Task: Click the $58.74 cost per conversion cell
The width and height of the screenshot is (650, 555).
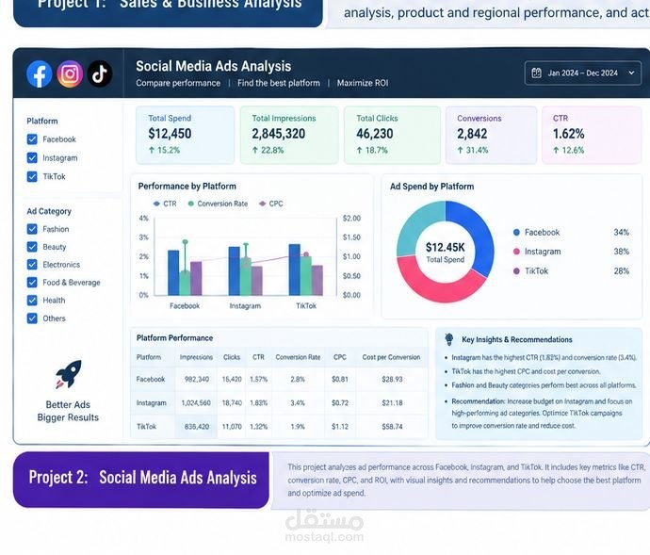Action: (392, 427)
